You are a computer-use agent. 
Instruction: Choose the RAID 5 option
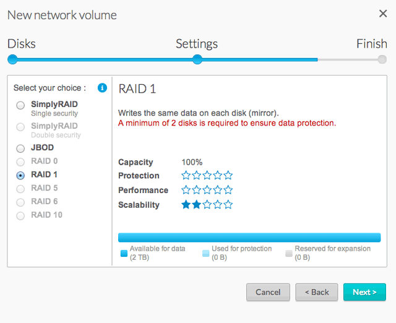click(20, 189)
